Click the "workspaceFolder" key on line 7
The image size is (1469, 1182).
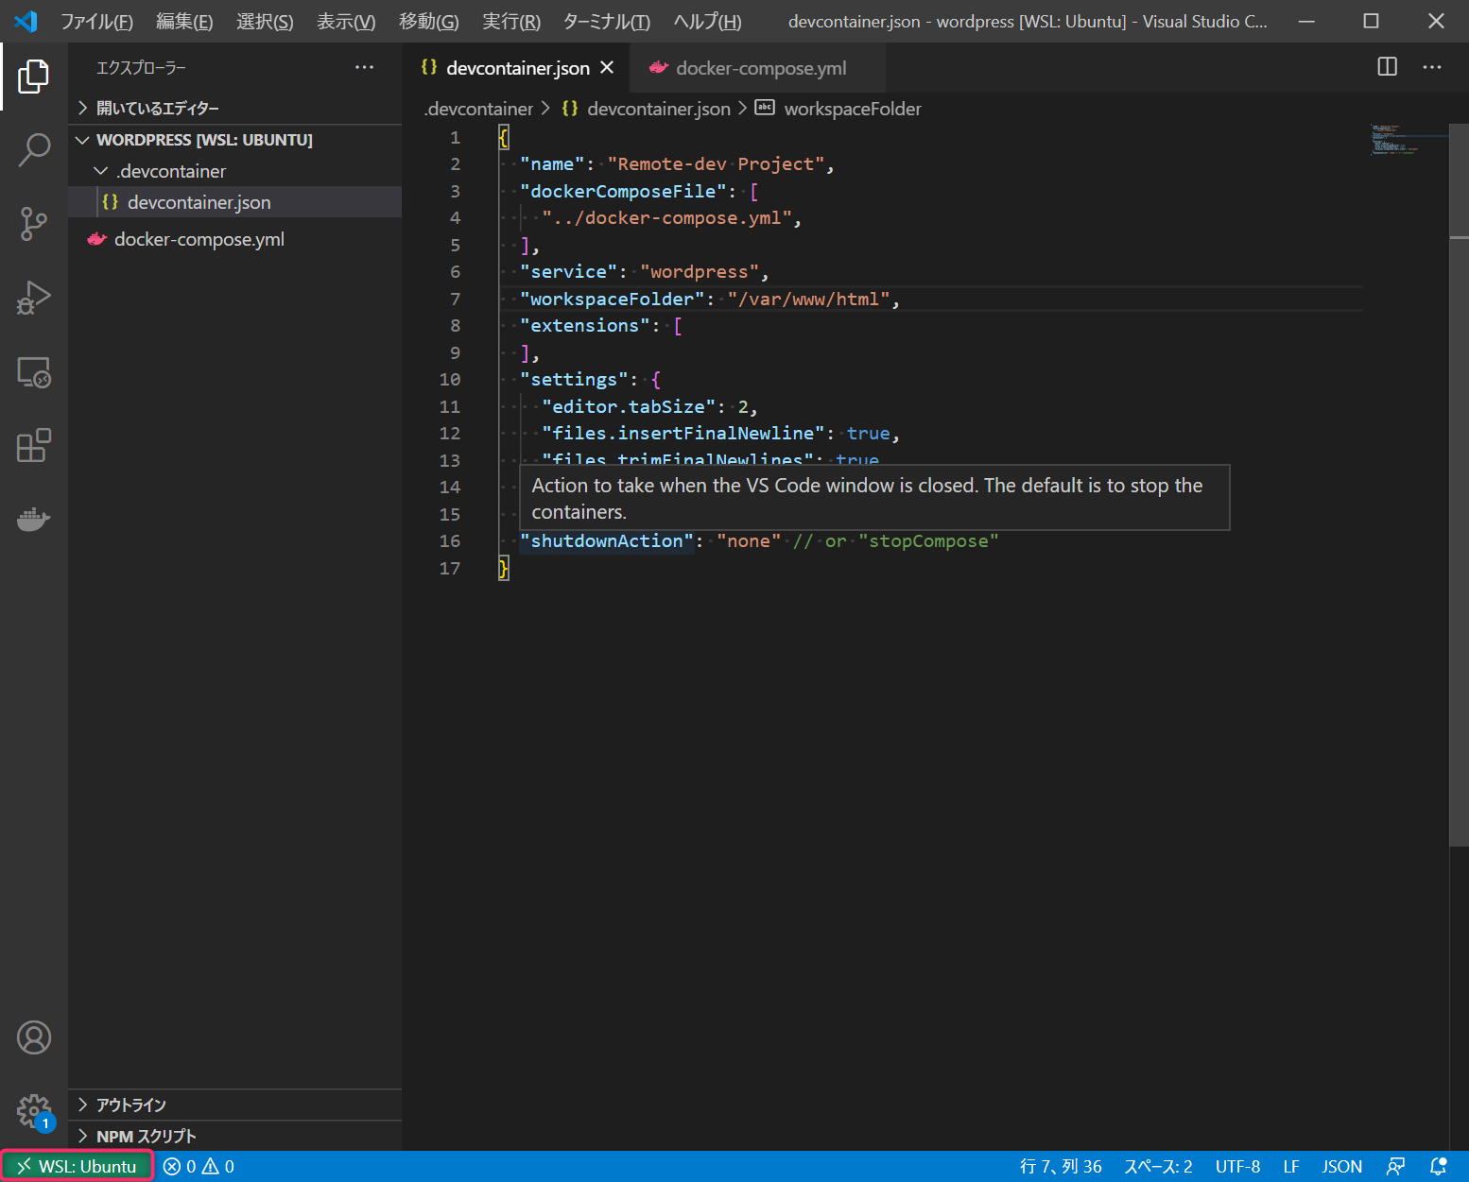point(612,299)
